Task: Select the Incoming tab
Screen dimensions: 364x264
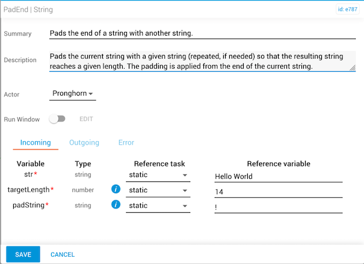Action: tap(35, 143)
